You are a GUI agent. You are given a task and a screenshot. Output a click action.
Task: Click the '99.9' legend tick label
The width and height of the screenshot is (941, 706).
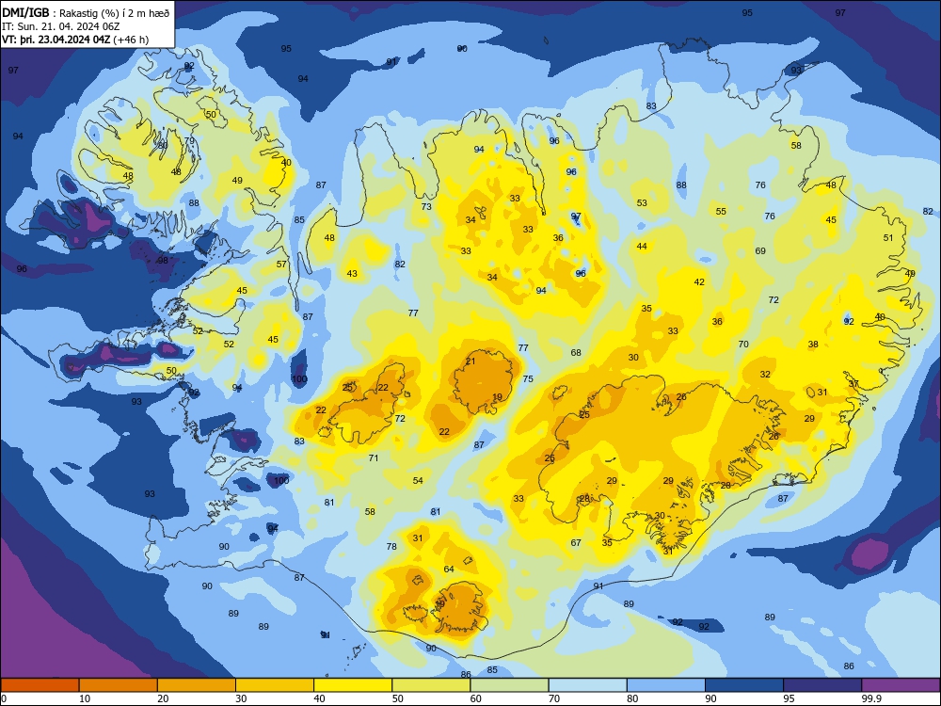tap(871, 698)
